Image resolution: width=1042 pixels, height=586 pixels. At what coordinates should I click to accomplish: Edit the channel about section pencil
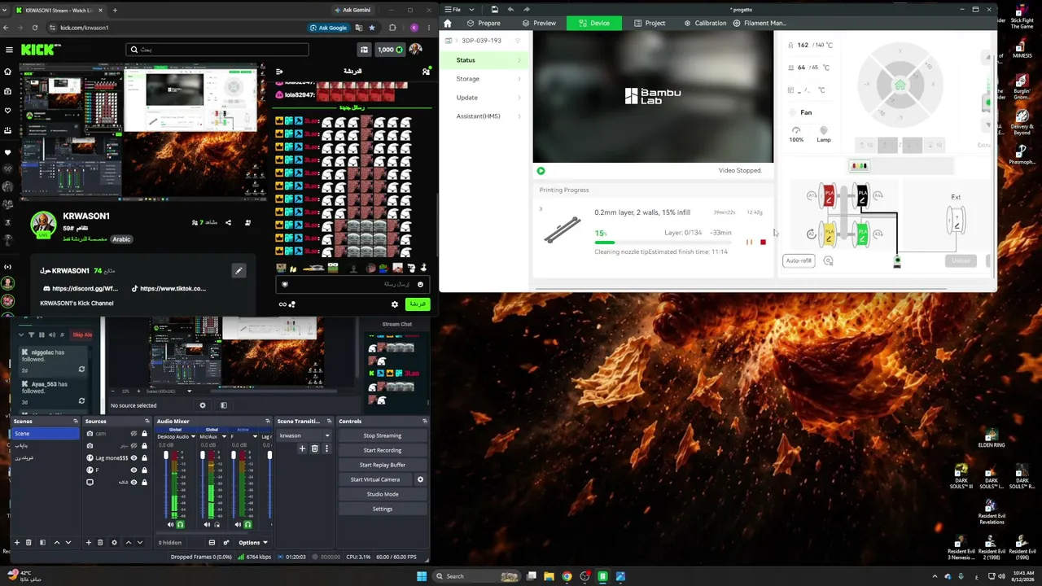[239, 271]
